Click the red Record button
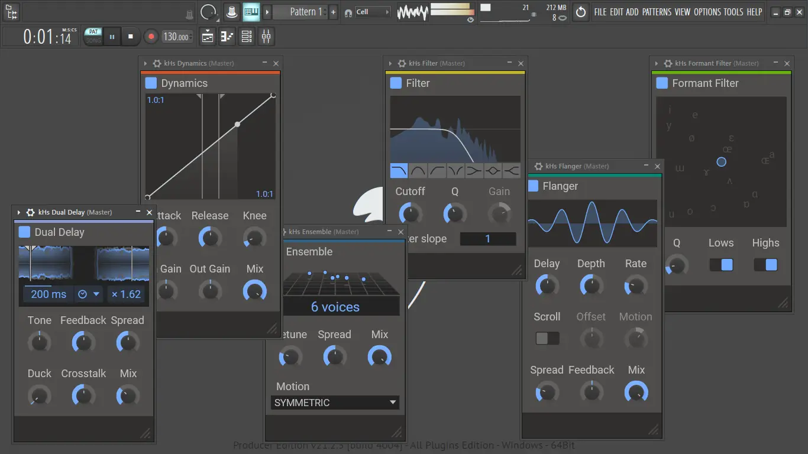 [x=151, y=37]
